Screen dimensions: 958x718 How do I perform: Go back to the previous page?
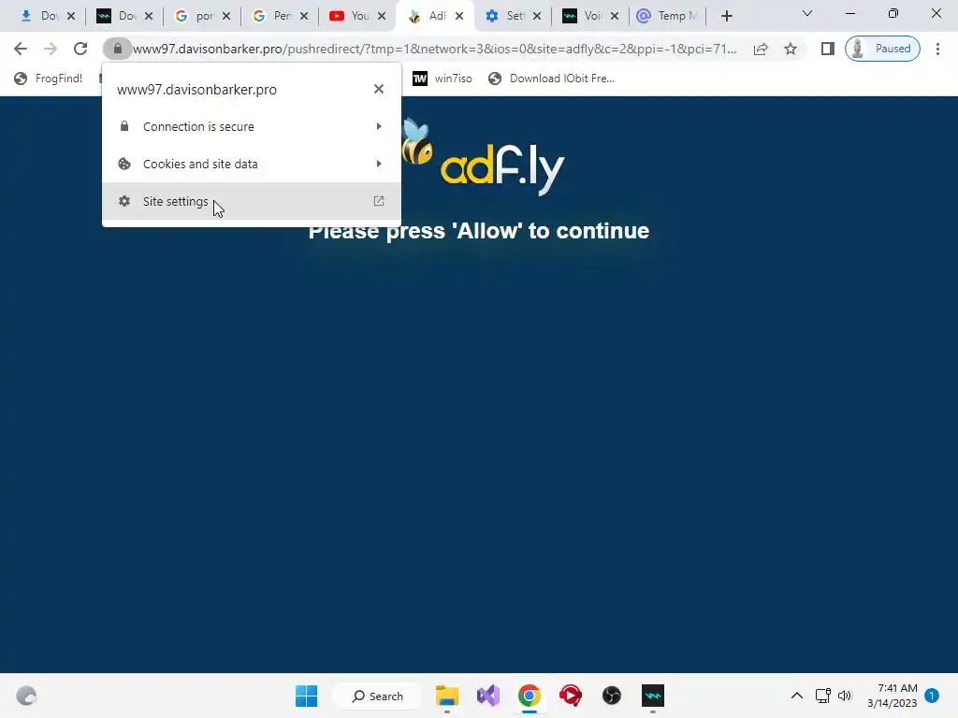(x=21, y=49)
